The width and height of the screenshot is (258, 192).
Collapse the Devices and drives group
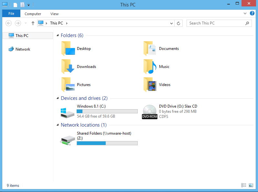[x=58, y=98]
